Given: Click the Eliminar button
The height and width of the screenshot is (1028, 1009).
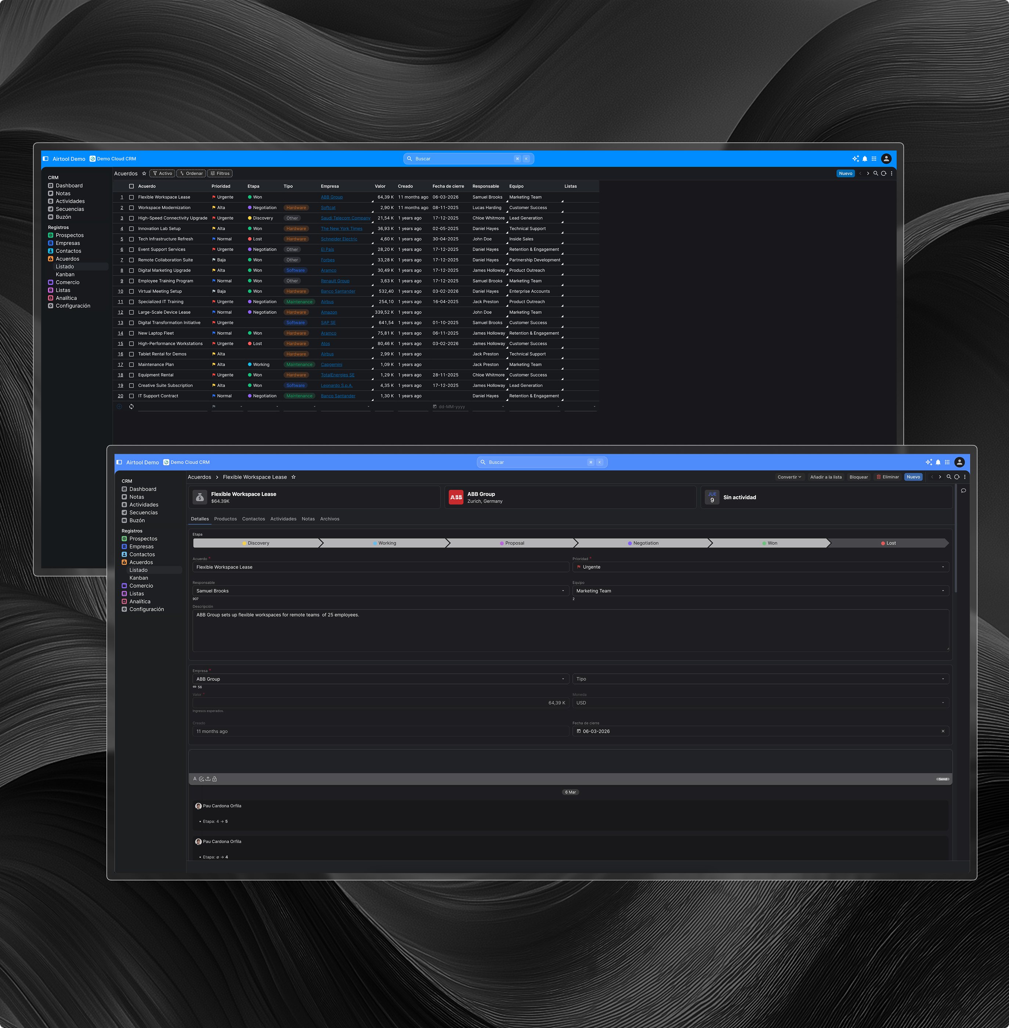Looking at the screenshot, I should click(887, 477).
